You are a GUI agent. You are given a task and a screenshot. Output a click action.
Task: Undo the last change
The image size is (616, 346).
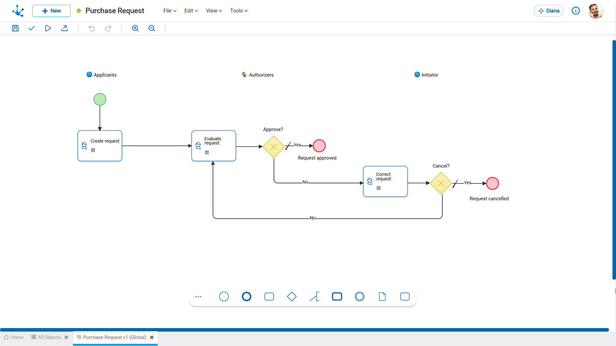pos(92,28)
